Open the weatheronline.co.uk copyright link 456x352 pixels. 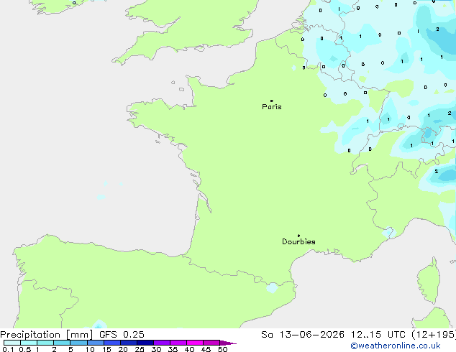[396, 346]
